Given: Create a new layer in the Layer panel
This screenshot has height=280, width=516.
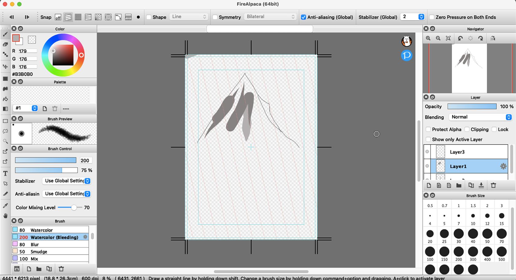Looking at the screenshot, I should (429, 185).
